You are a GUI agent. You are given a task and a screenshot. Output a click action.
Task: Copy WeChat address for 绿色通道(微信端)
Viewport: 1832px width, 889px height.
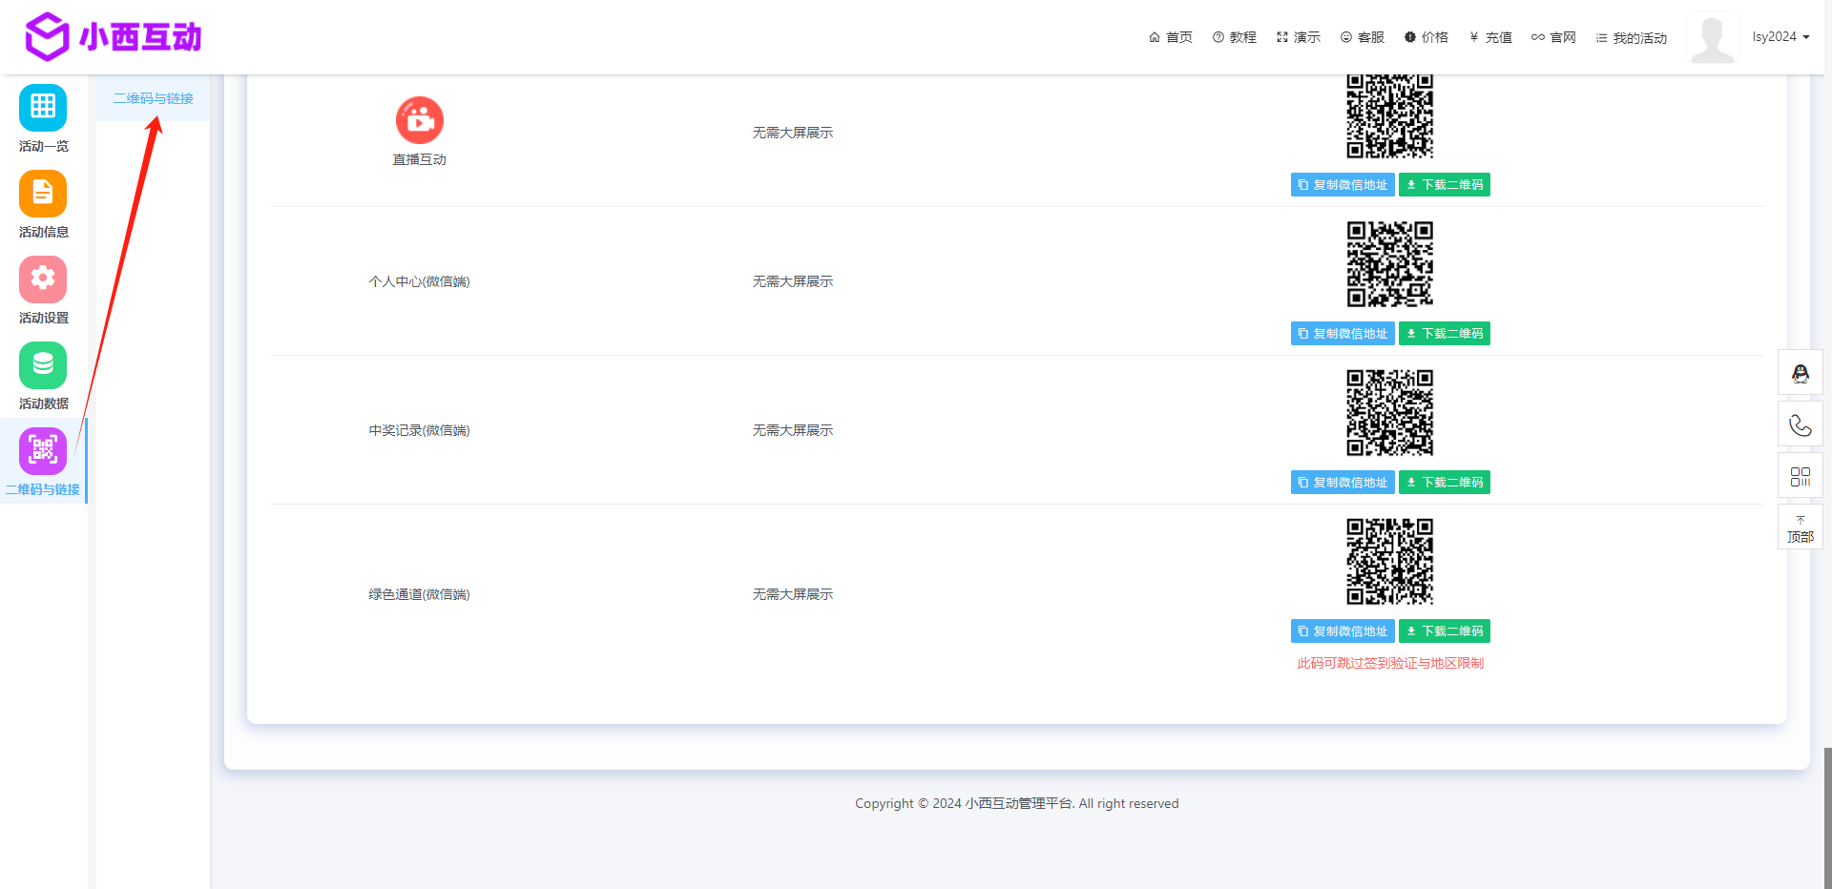tap(1343, 631)
